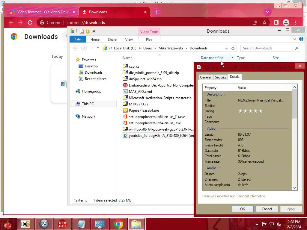Viewport: 307px width, 230px height.
Task: Click Chrome's reload page icon
Action: pyautogui.click(x=30, y=22)
